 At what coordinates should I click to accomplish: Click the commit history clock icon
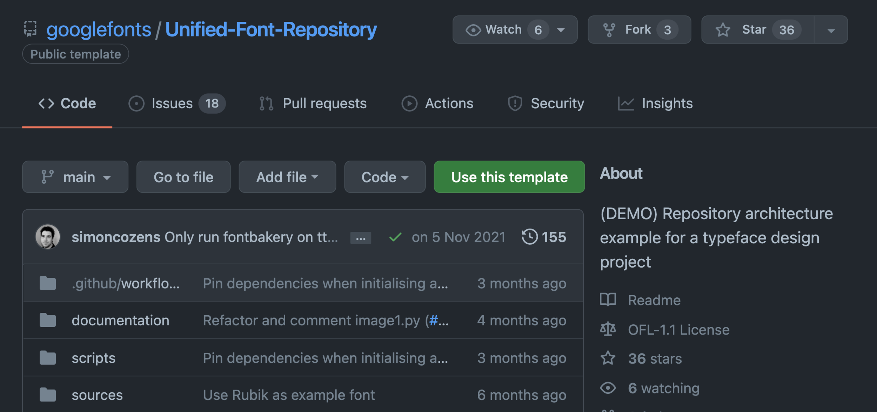[529, 237]
